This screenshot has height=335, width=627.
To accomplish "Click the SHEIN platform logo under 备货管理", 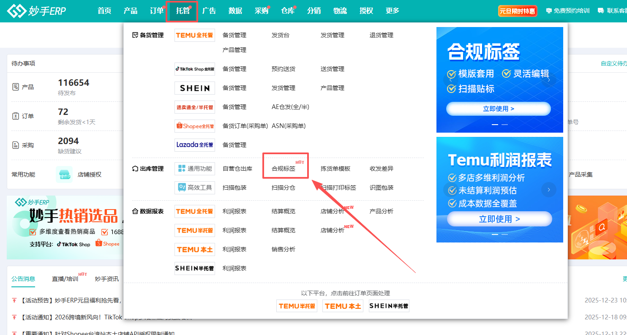I will tap(194, 88).
